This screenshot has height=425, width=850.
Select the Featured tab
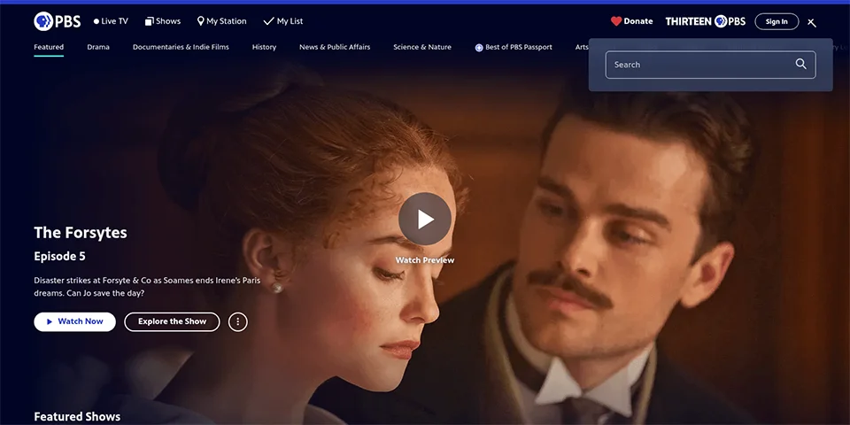49,47
